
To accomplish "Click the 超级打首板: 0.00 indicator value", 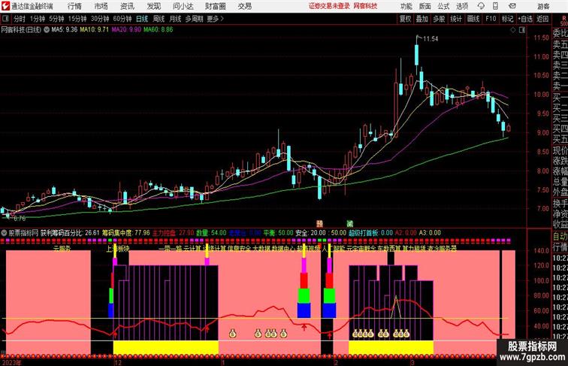I will coord(370,233).
